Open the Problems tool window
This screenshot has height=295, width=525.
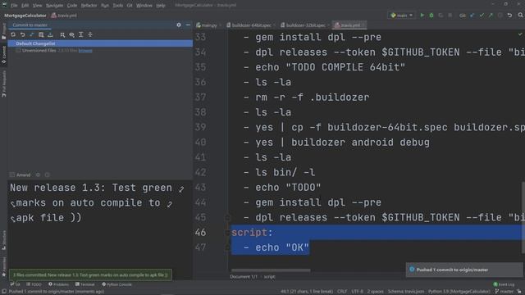58,284
